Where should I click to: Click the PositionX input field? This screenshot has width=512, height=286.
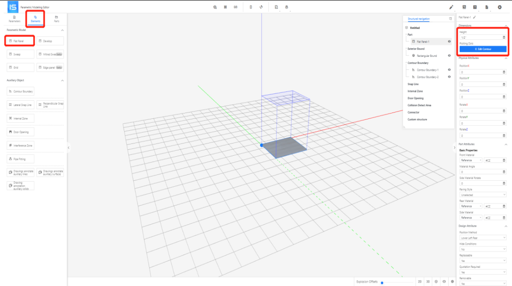(x=480, y=72)
